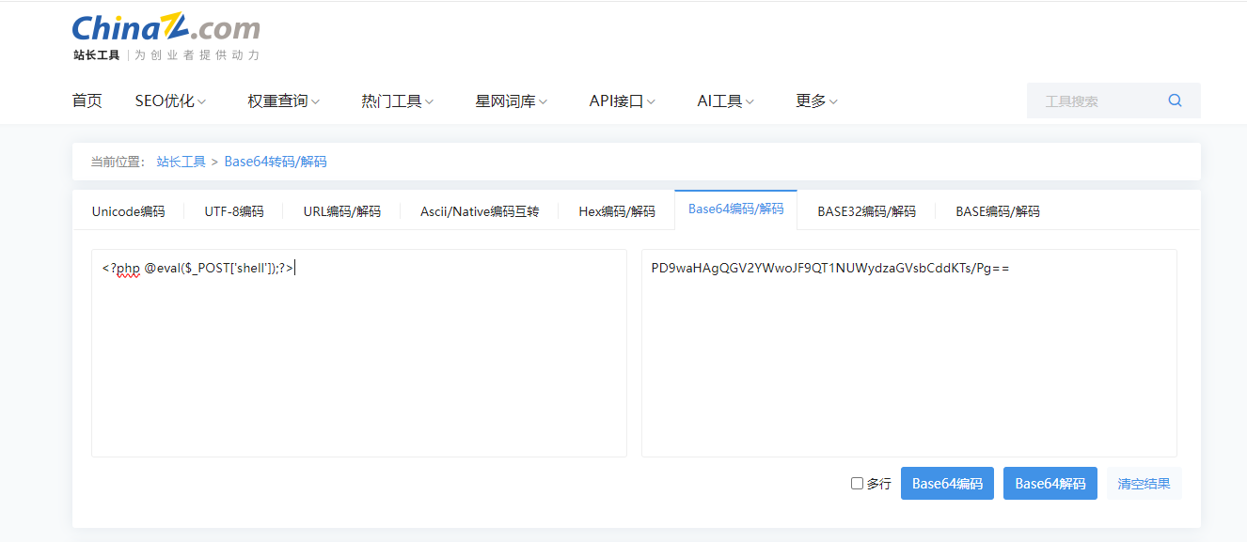Image resolution: width=1247 pixels, height=542 pixels.
Task: Expand the SEO优化 dropdown menu
Action: coord(170,101)
